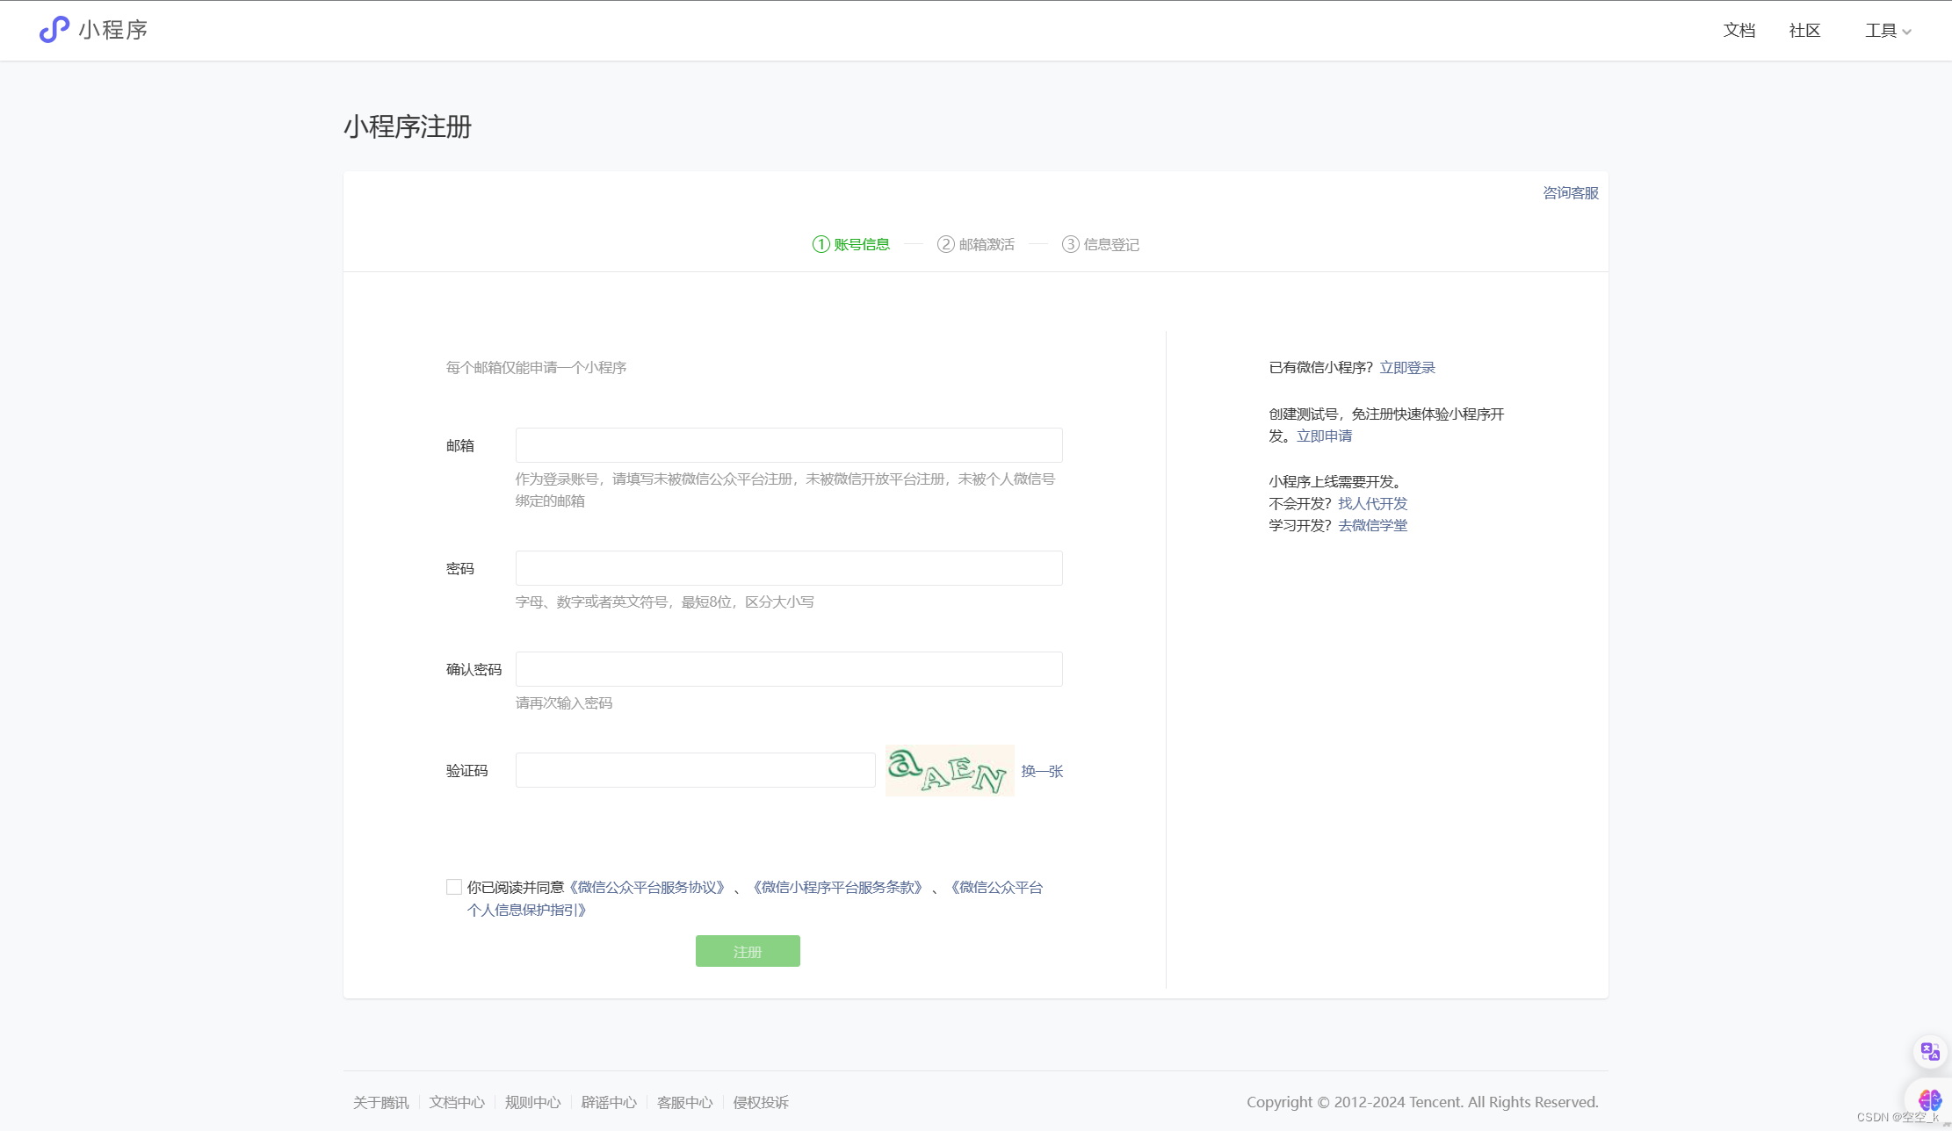Tick the agreement checkbox
The height and width of the screenshot is (1131, 1952).
click(454, 887)
